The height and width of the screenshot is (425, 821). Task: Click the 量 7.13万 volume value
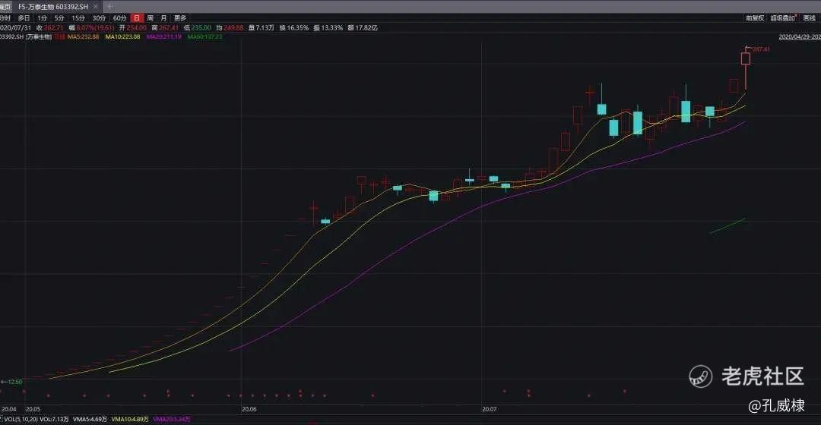click(x=262, y=28)
